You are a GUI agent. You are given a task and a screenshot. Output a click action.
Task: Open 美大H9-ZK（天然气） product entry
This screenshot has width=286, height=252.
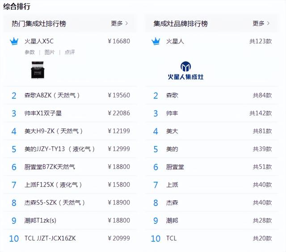pyautogui.click(x=54, y=131)
